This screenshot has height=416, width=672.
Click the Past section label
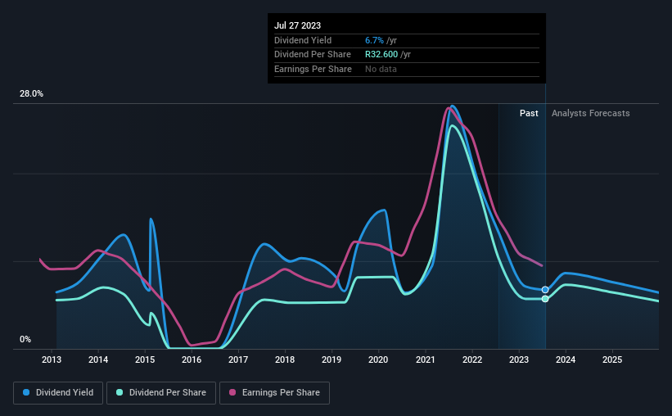[529, 113]
